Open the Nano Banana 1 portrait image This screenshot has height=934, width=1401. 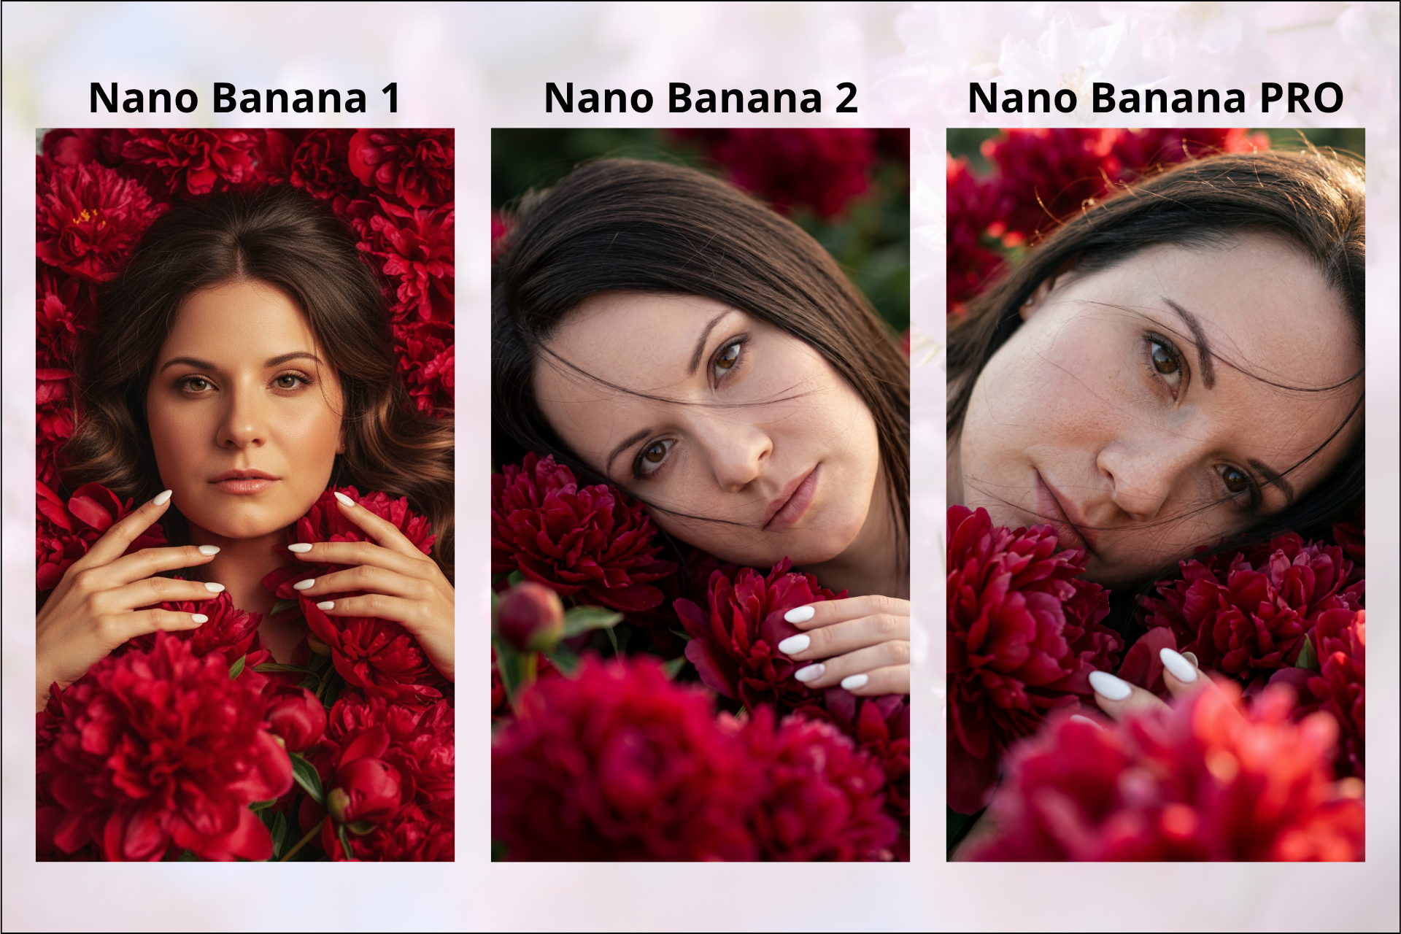245,495
